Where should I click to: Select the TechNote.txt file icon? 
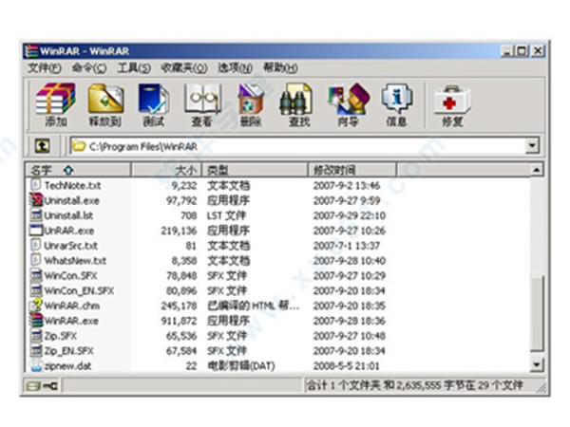[36, 185]
